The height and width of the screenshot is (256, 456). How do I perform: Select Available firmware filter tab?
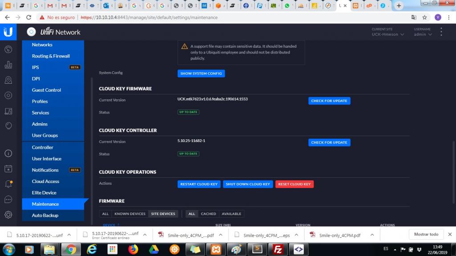[232, 214]
